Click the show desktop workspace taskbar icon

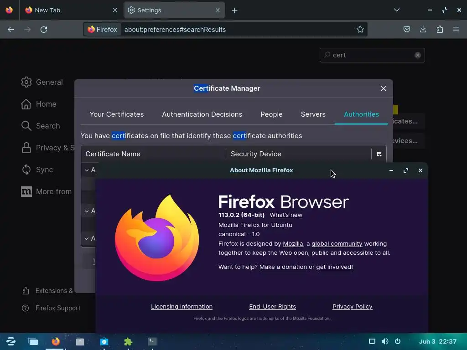coord(33,341)
